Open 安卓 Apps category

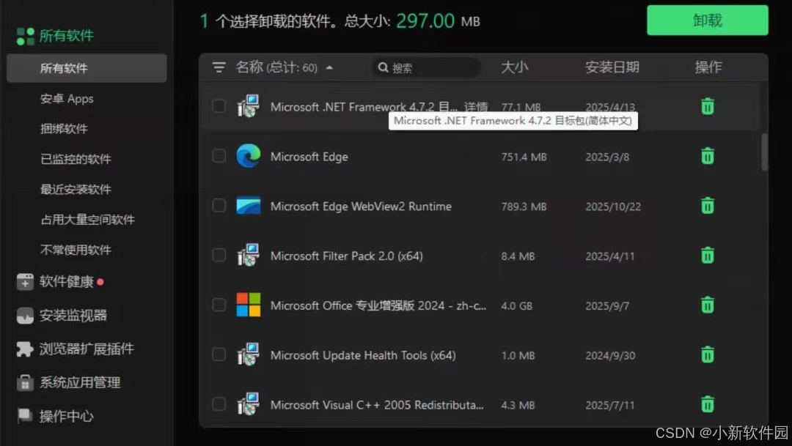click(x=67, y=99)
